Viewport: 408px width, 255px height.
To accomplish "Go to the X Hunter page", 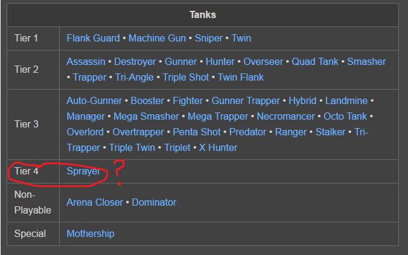I will tap(218, 148).
